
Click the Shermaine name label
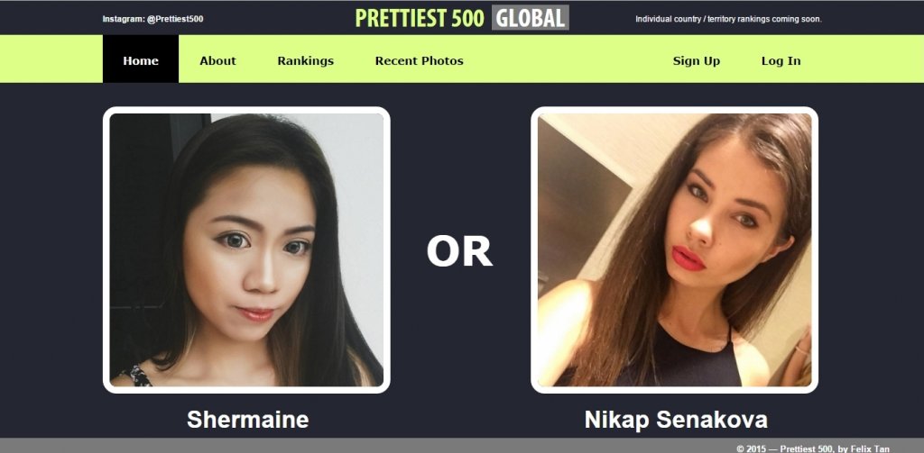coord(247,420)
